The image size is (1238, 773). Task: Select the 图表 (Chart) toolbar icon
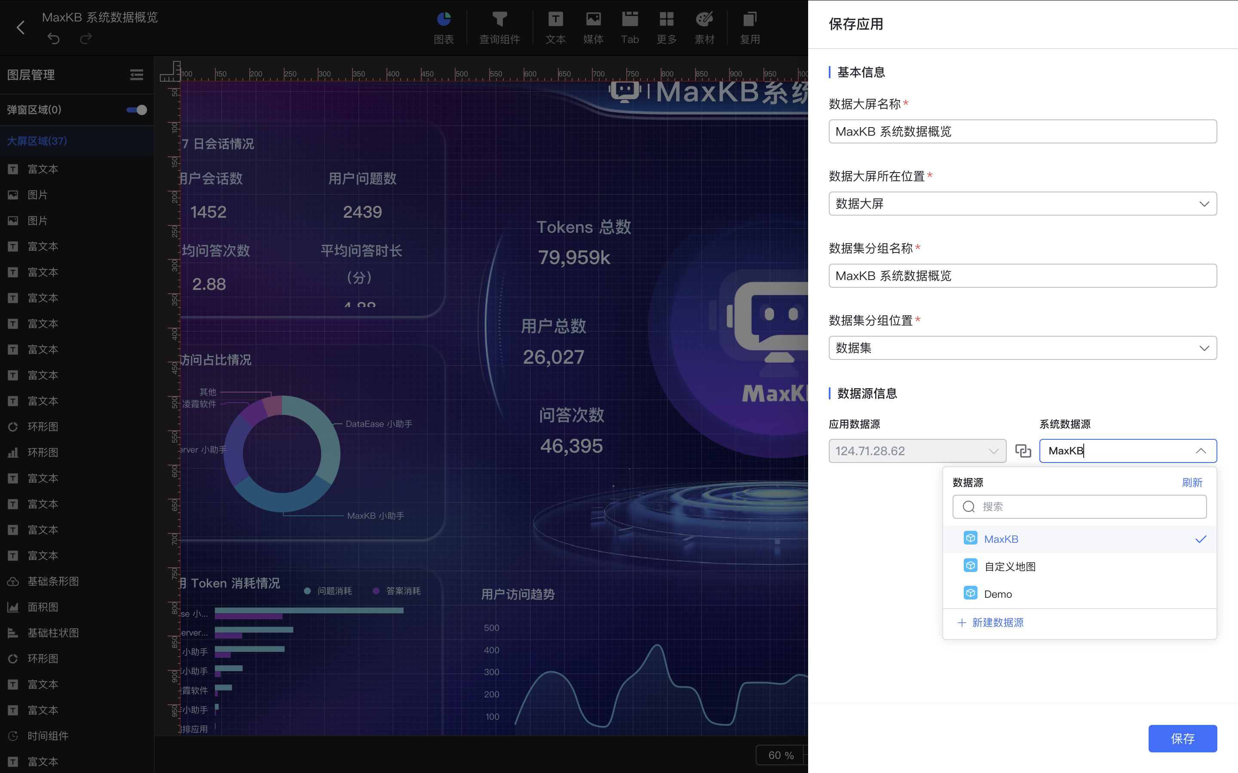[444, 27]
